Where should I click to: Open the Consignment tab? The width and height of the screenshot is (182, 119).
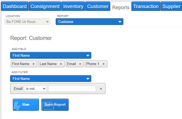pyautogui.click(x=45, y=6)
